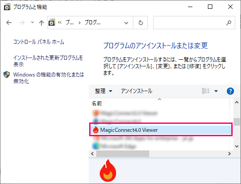Open インストールされた更新プログラムを表示 link
Screen dimensions: 241x184
48,61
